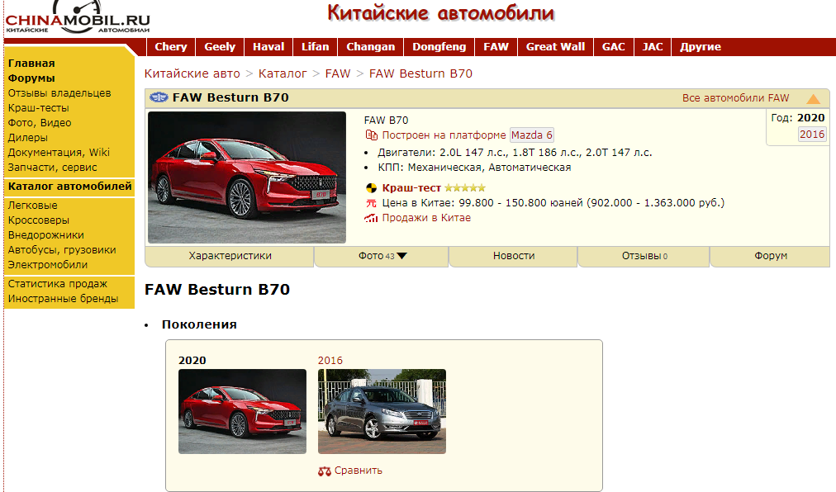Viewport: 836px width, 492px height.
Task: Open Главная in sidebar
Action: [x=31, y=64]
